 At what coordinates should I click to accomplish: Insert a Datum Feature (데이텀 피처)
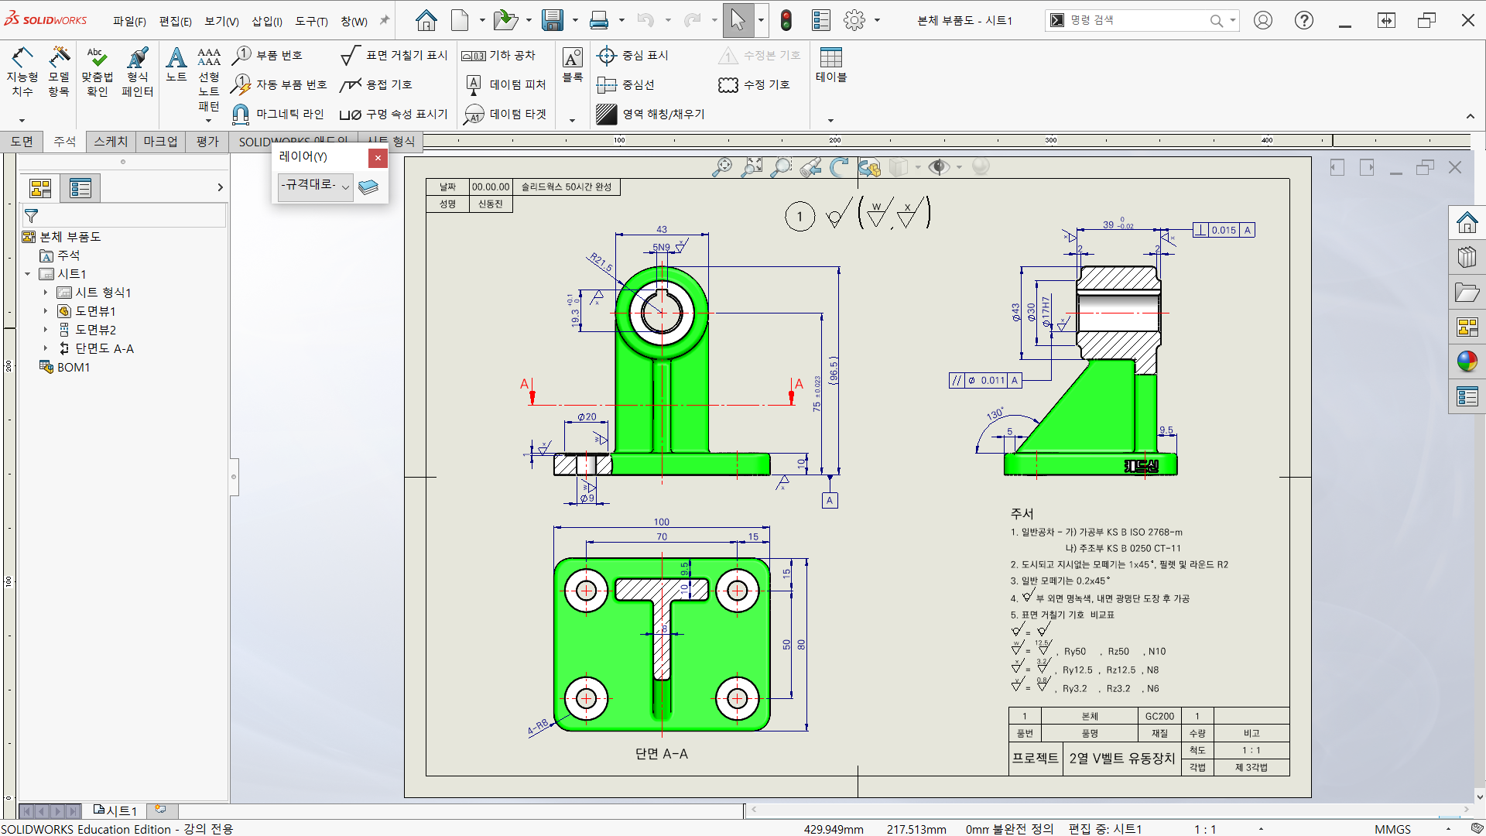[x=506, y=84]
